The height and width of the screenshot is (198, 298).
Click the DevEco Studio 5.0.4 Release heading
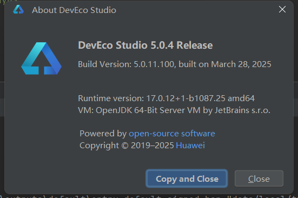[145, 45]
